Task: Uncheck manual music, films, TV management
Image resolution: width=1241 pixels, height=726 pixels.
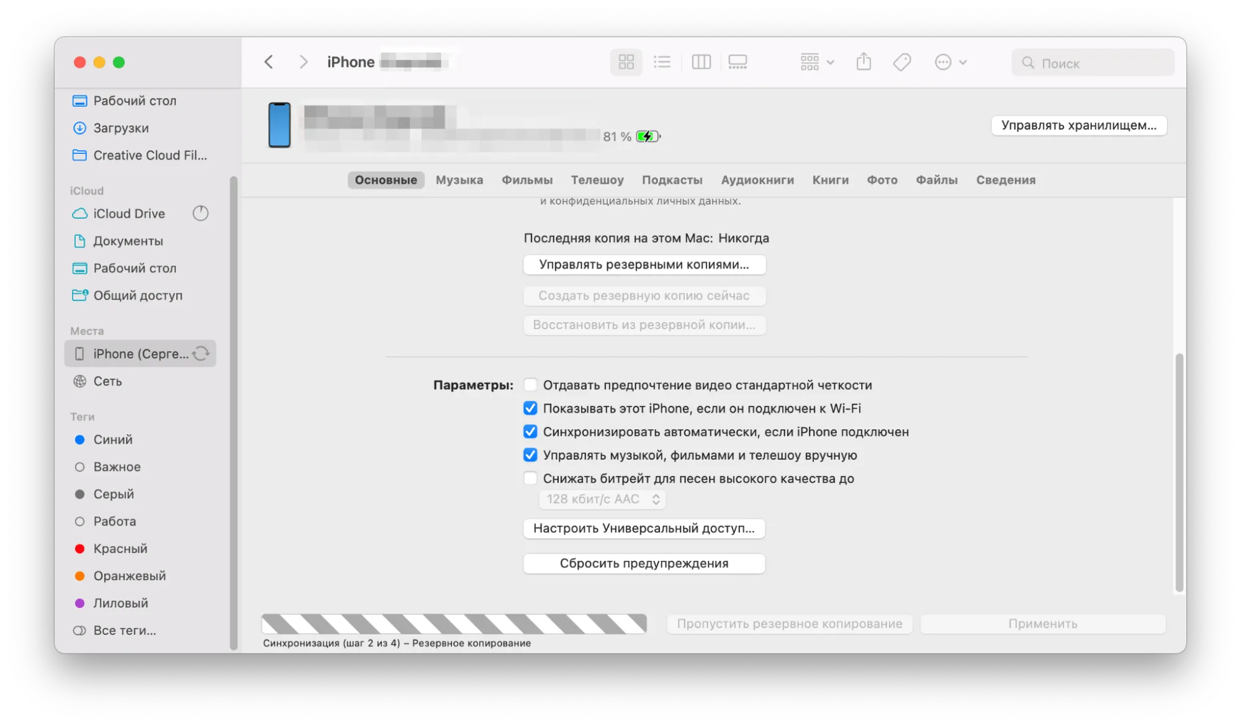Action: [530, 455]
